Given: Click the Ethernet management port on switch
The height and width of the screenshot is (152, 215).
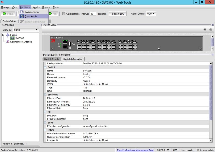Looking at the screenshot, I should pyautogui.click(x=65, y=42).
